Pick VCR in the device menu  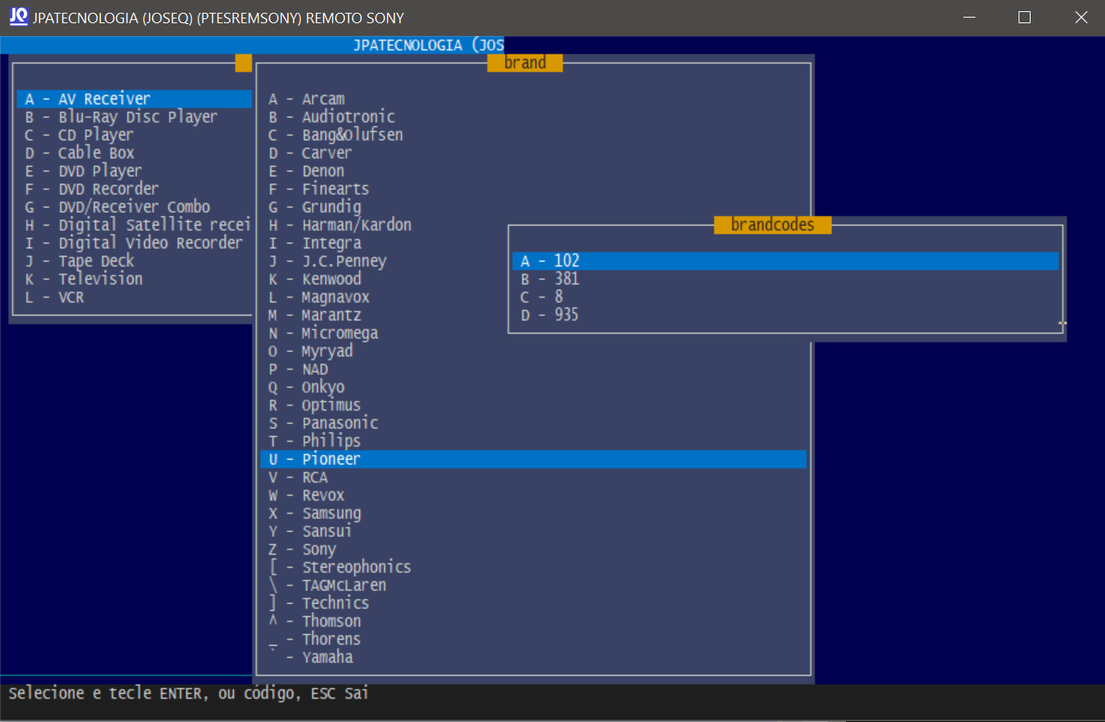(x=70, y=298)
